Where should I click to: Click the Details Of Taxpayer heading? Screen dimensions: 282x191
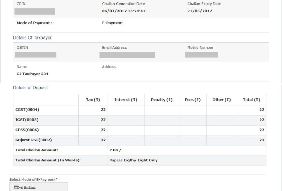[32, 38]
